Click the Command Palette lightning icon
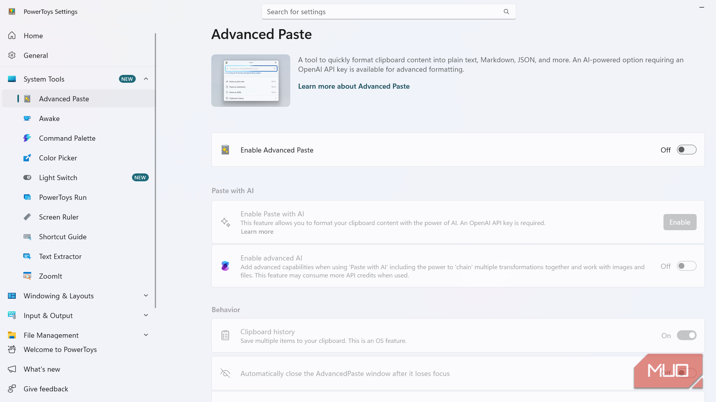The height and width of the screenshot is (402, 716). coord(27,138)
